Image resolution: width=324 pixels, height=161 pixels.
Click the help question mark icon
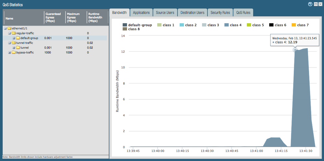tap(310, 4)
